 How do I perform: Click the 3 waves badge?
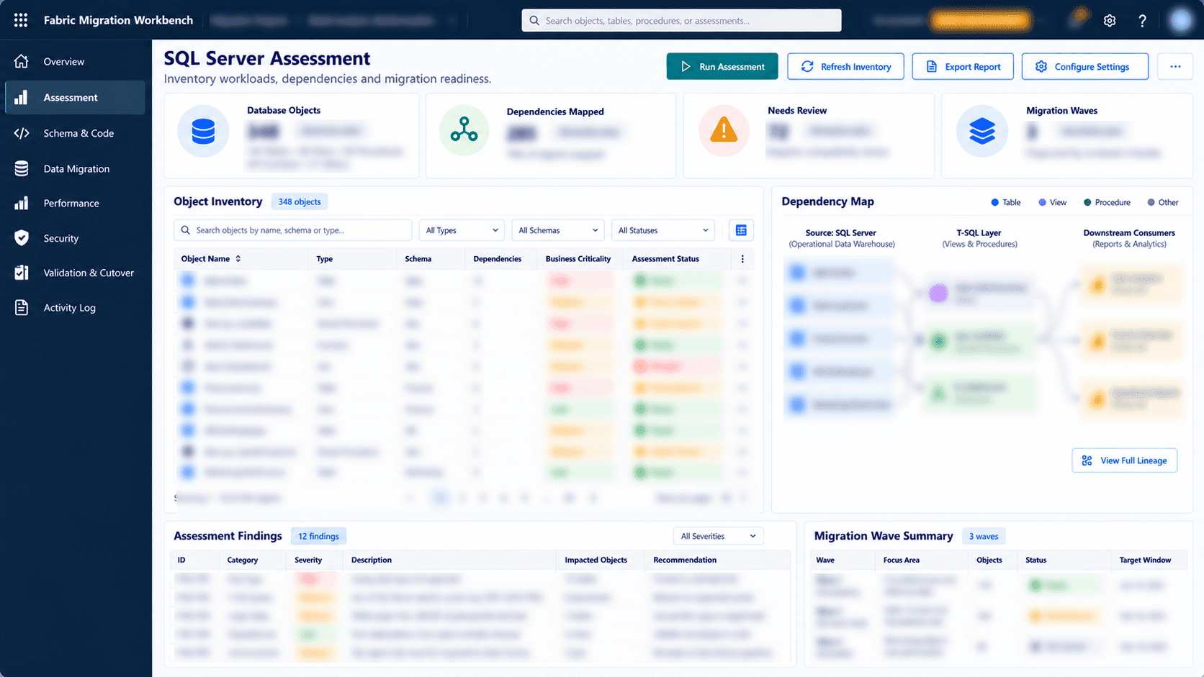point(984,536)
